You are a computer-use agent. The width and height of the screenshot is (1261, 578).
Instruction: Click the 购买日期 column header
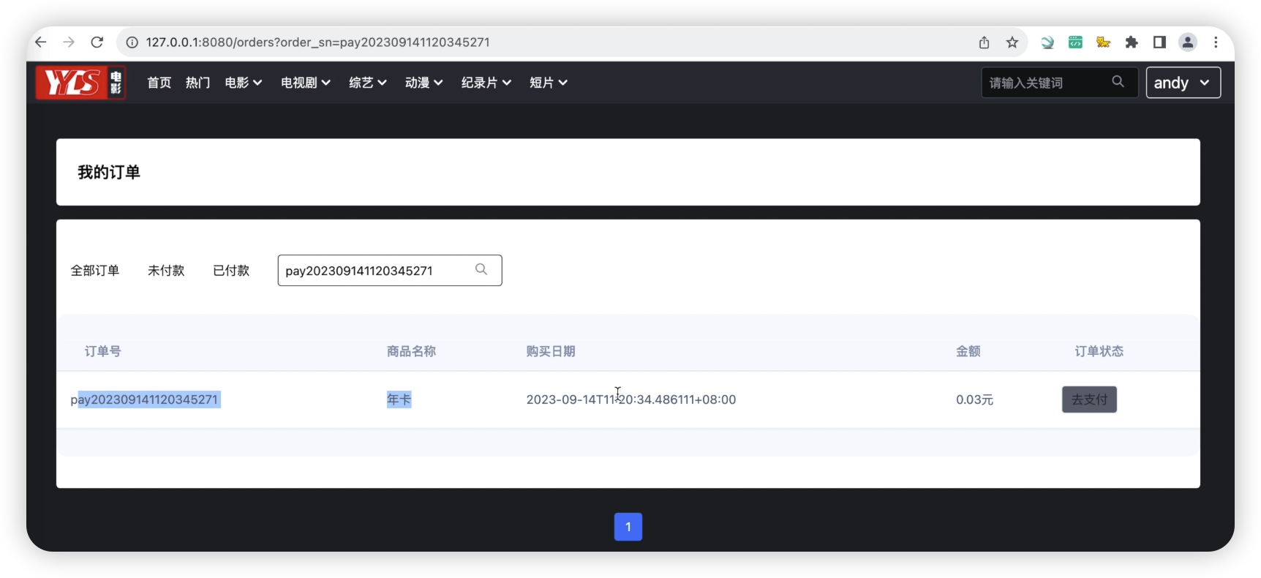551,351
